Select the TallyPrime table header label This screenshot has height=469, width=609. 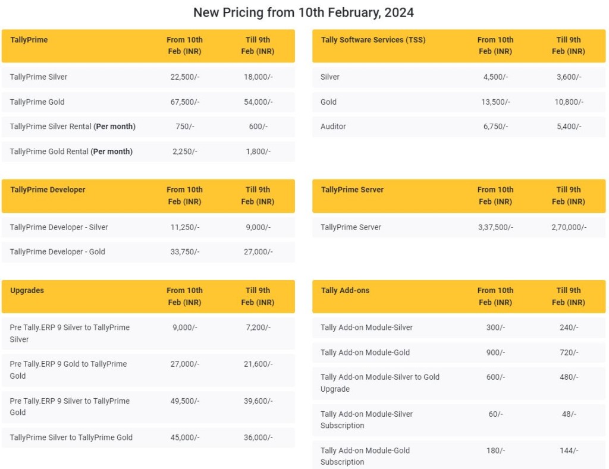point(29,40)
